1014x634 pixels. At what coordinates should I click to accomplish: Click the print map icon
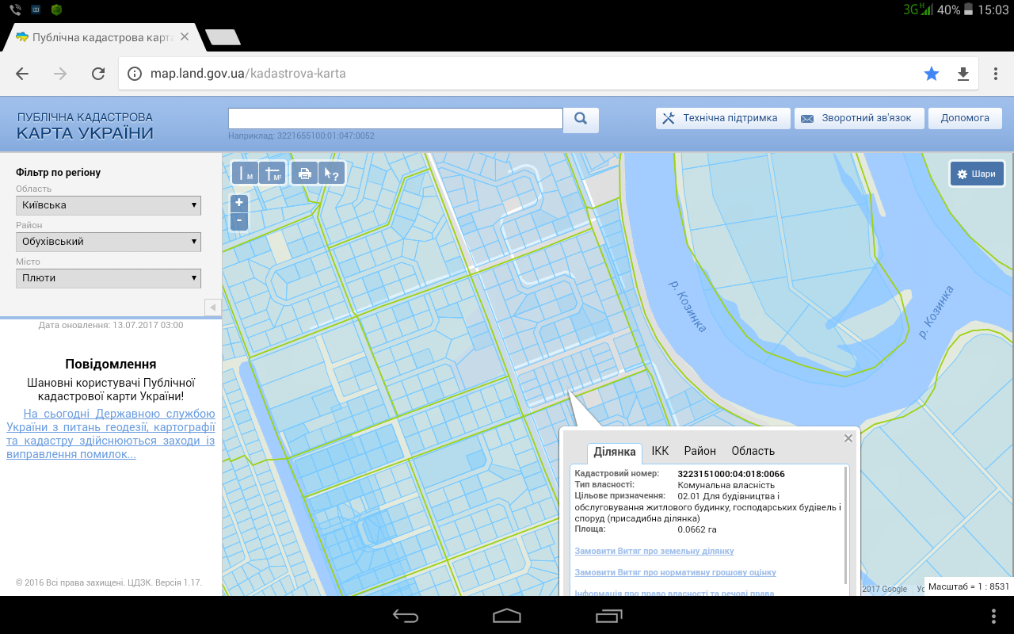(x=304, y=173)
